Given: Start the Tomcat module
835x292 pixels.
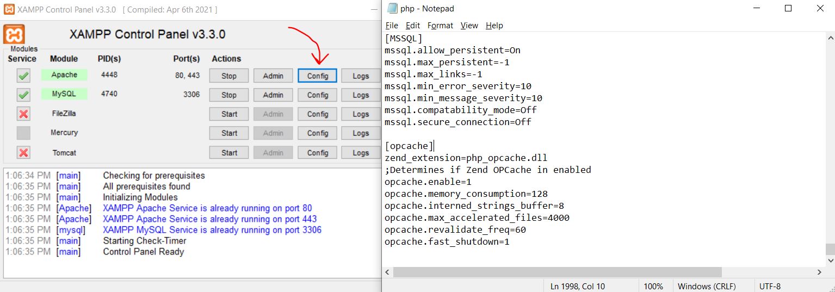Looking at the screenshot, I should coord(229,153).
